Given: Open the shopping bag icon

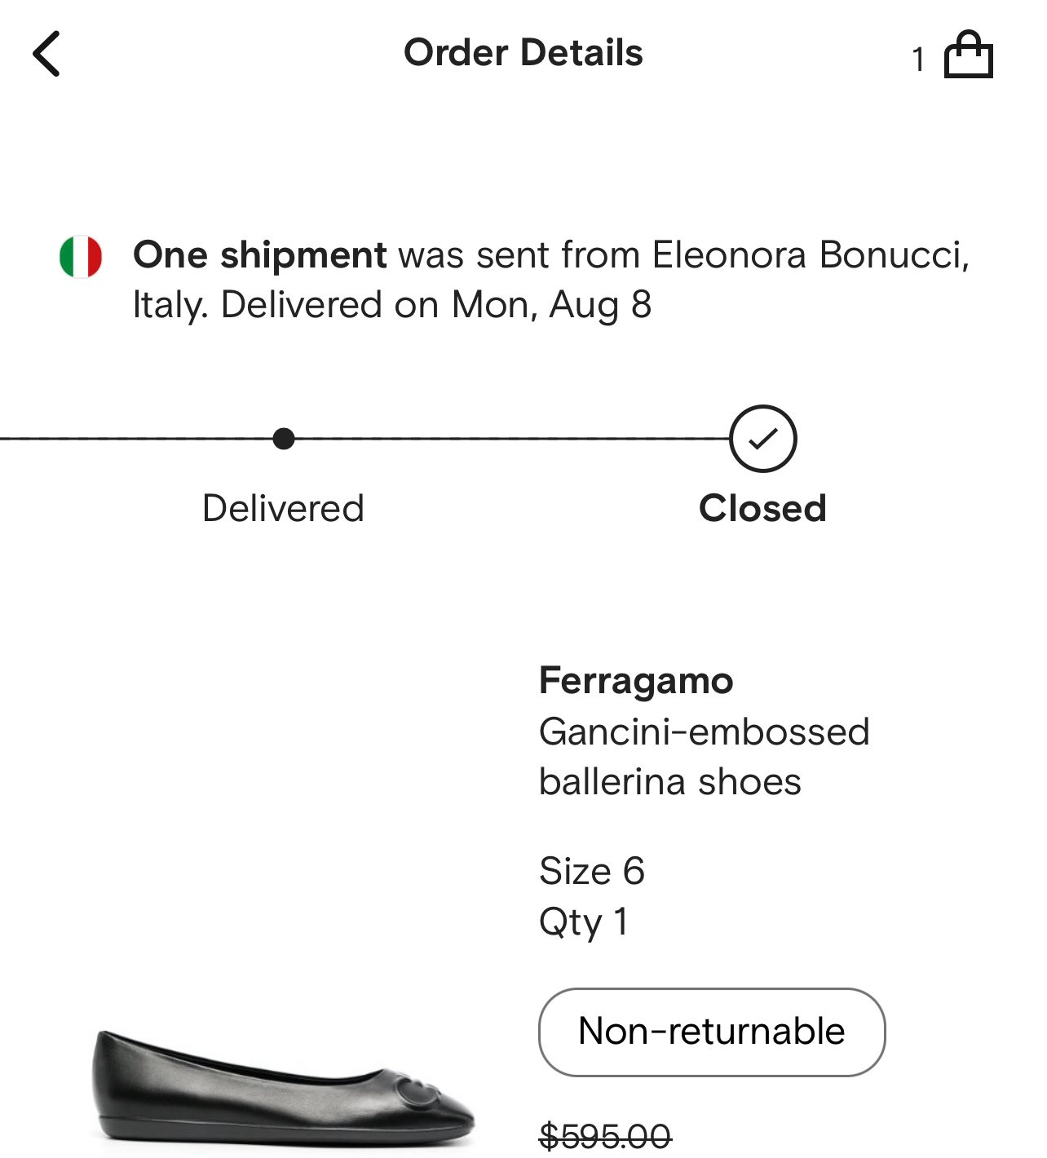Looking at the screenshot, I should (x=968, y=54).
